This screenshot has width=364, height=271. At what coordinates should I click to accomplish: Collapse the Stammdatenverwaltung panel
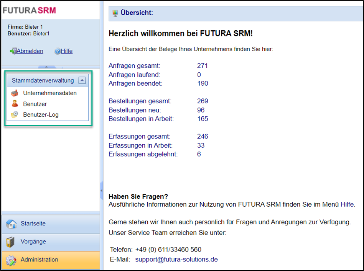pyautogui.click(x=82, y=80)
